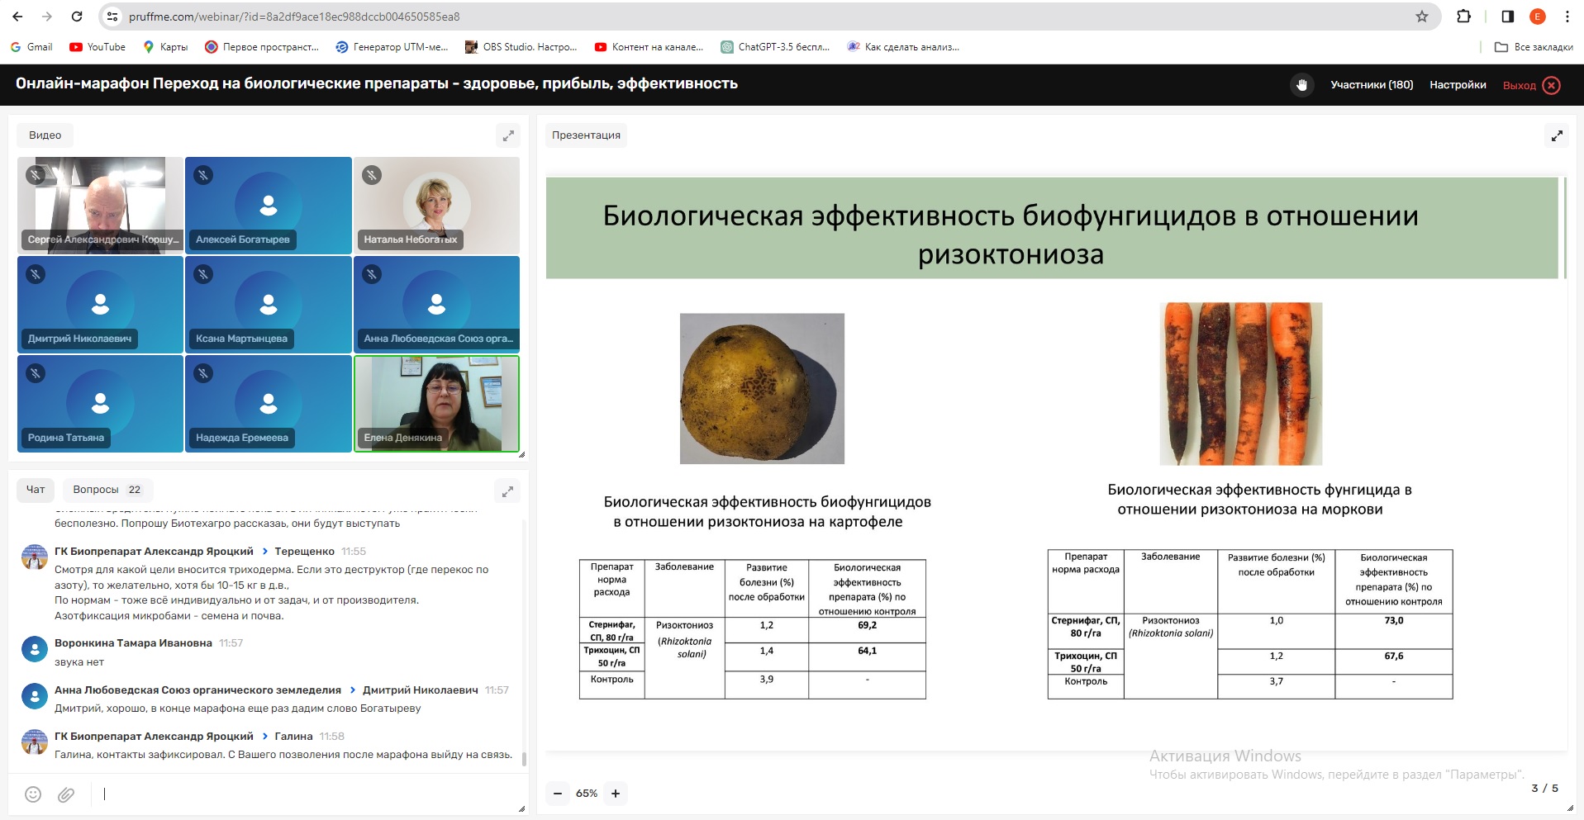This screenshot has width=1584, height=820.
Task: Zoom out presentation with minus button
Action: point(558,794)
